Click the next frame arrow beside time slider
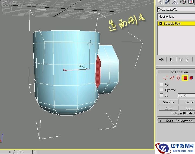This screenshot has height=154, width=195. pyautogui.click(x=35, y=152)
